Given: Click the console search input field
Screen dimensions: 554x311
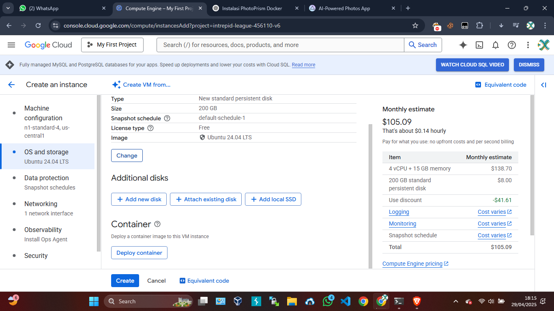Looking at the screenshot, I should point(280,45).
